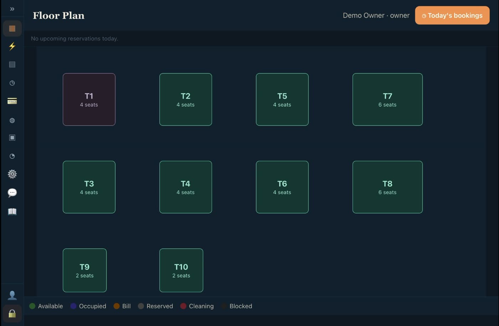
Task: Click the blue Occupied legend dot
Action: pos(73,306)
